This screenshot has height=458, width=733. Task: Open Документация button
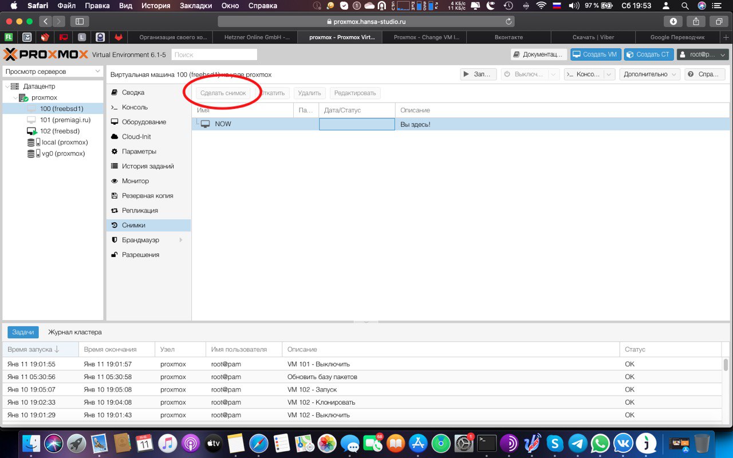(539, 54)
